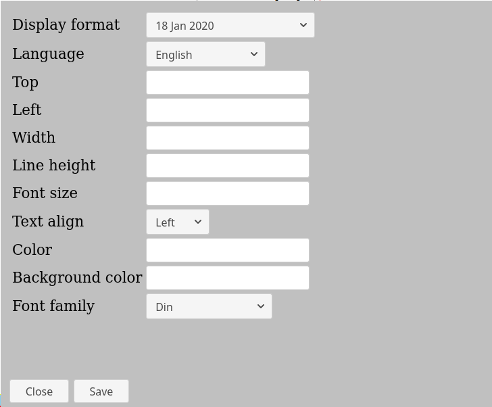Image resolution: width=492 pixels, height=407 pixels.
Task: Focus the Font size input field
Action: tap(228, 194)
